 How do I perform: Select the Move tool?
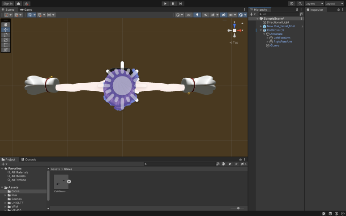pos(5,30)
